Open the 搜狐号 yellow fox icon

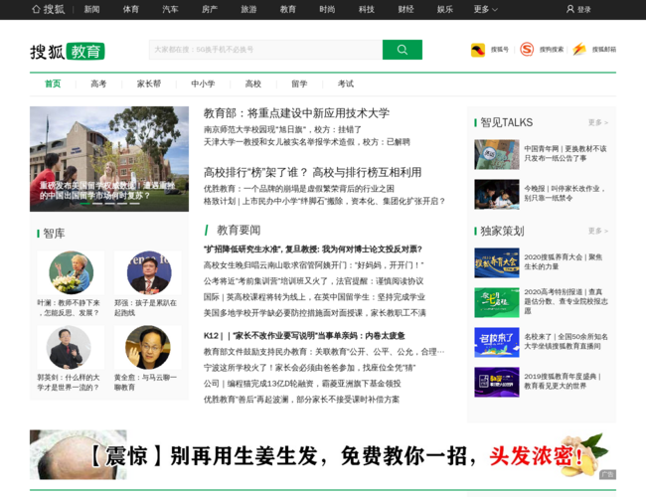tap(478, 50)
